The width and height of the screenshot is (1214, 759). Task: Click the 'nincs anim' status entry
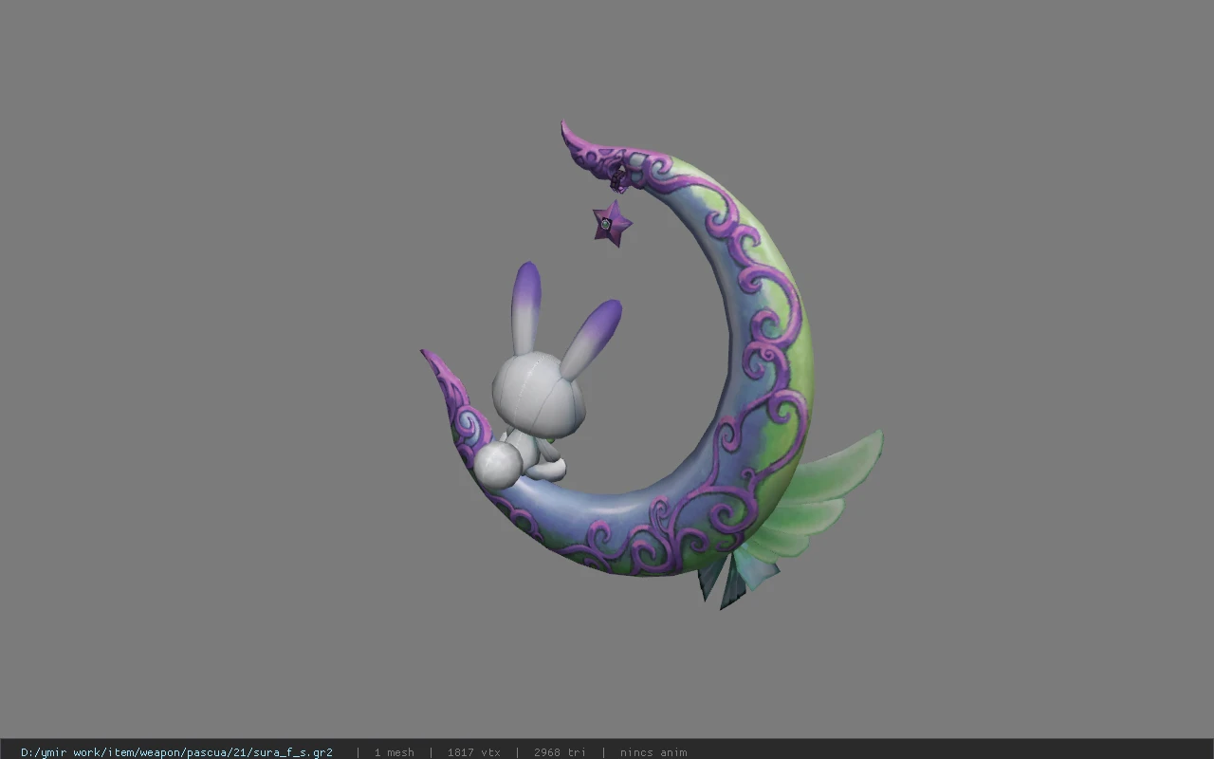(x=653, y=752)
